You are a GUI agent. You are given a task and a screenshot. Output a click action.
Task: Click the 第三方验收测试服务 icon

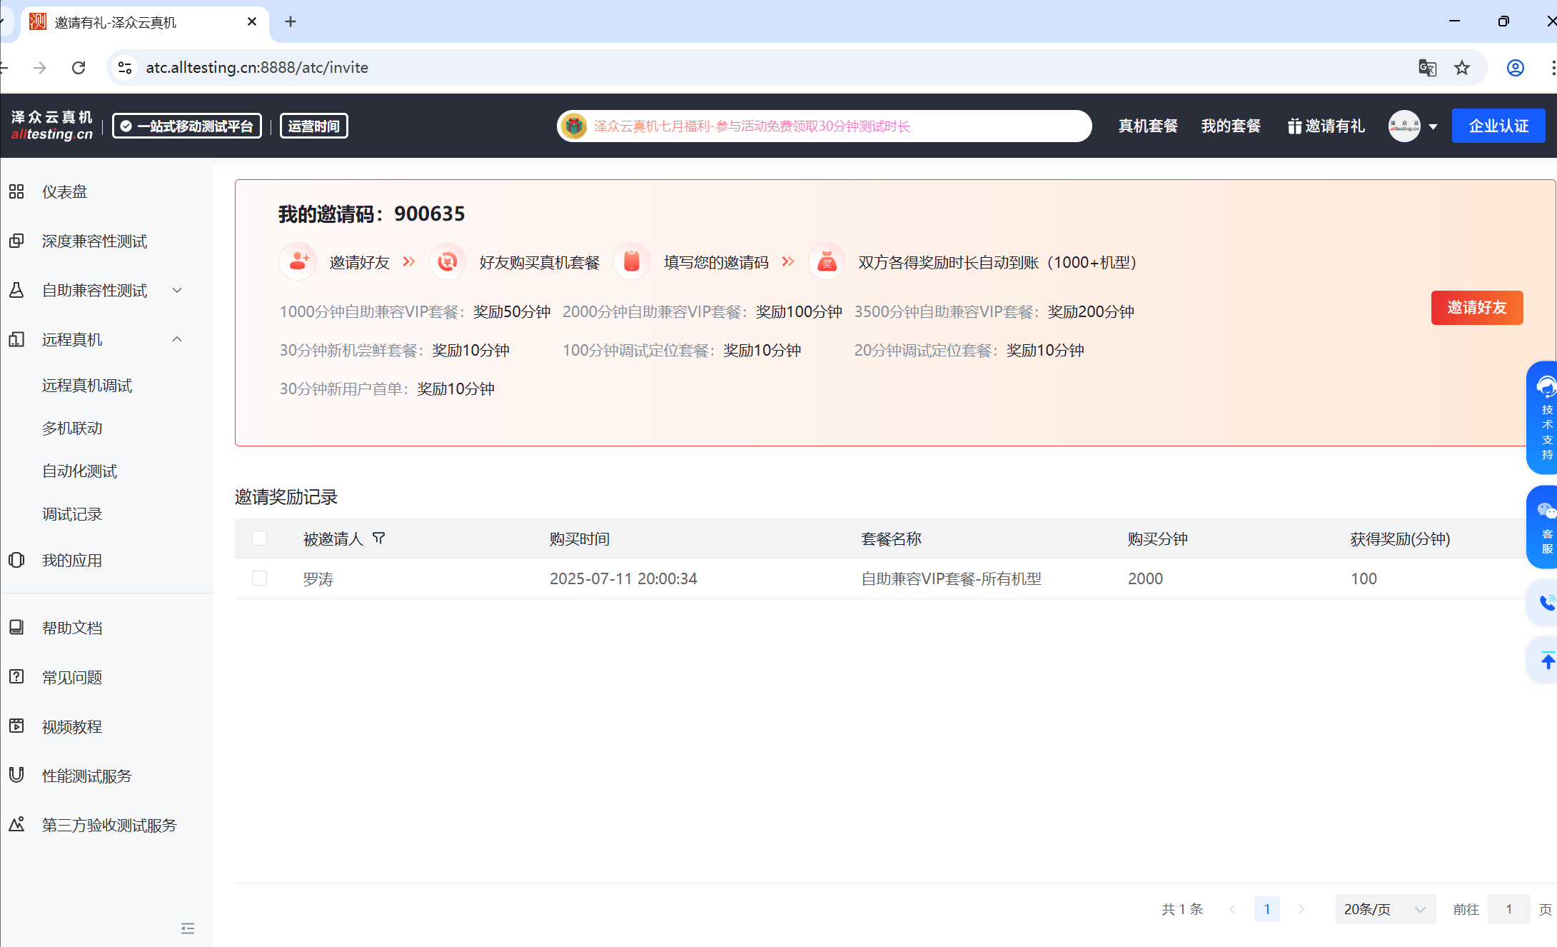click(x=16, y=824)
